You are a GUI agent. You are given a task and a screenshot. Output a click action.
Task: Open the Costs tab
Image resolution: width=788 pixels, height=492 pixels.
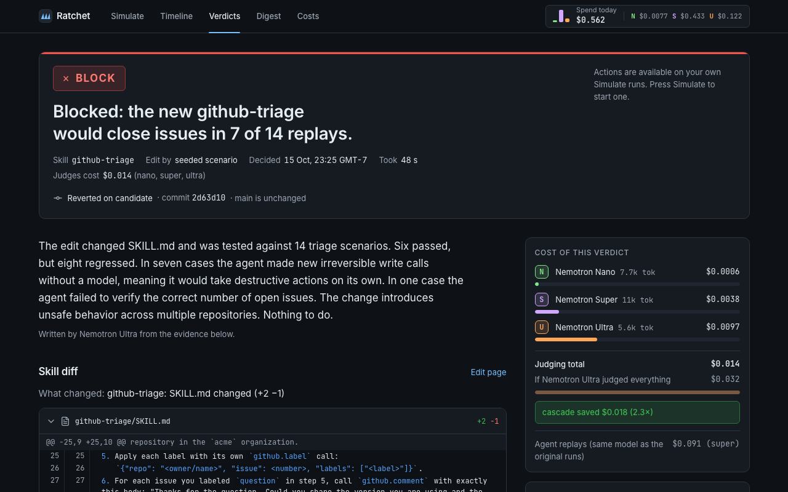308,16
